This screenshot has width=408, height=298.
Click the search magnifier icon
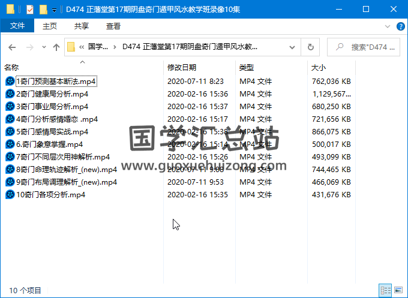(340, 47)
